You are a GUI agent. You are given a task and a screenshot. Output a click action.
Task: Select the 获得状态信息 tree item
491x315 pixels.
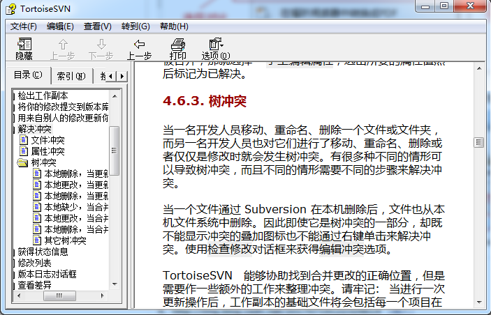coord(43,252)
